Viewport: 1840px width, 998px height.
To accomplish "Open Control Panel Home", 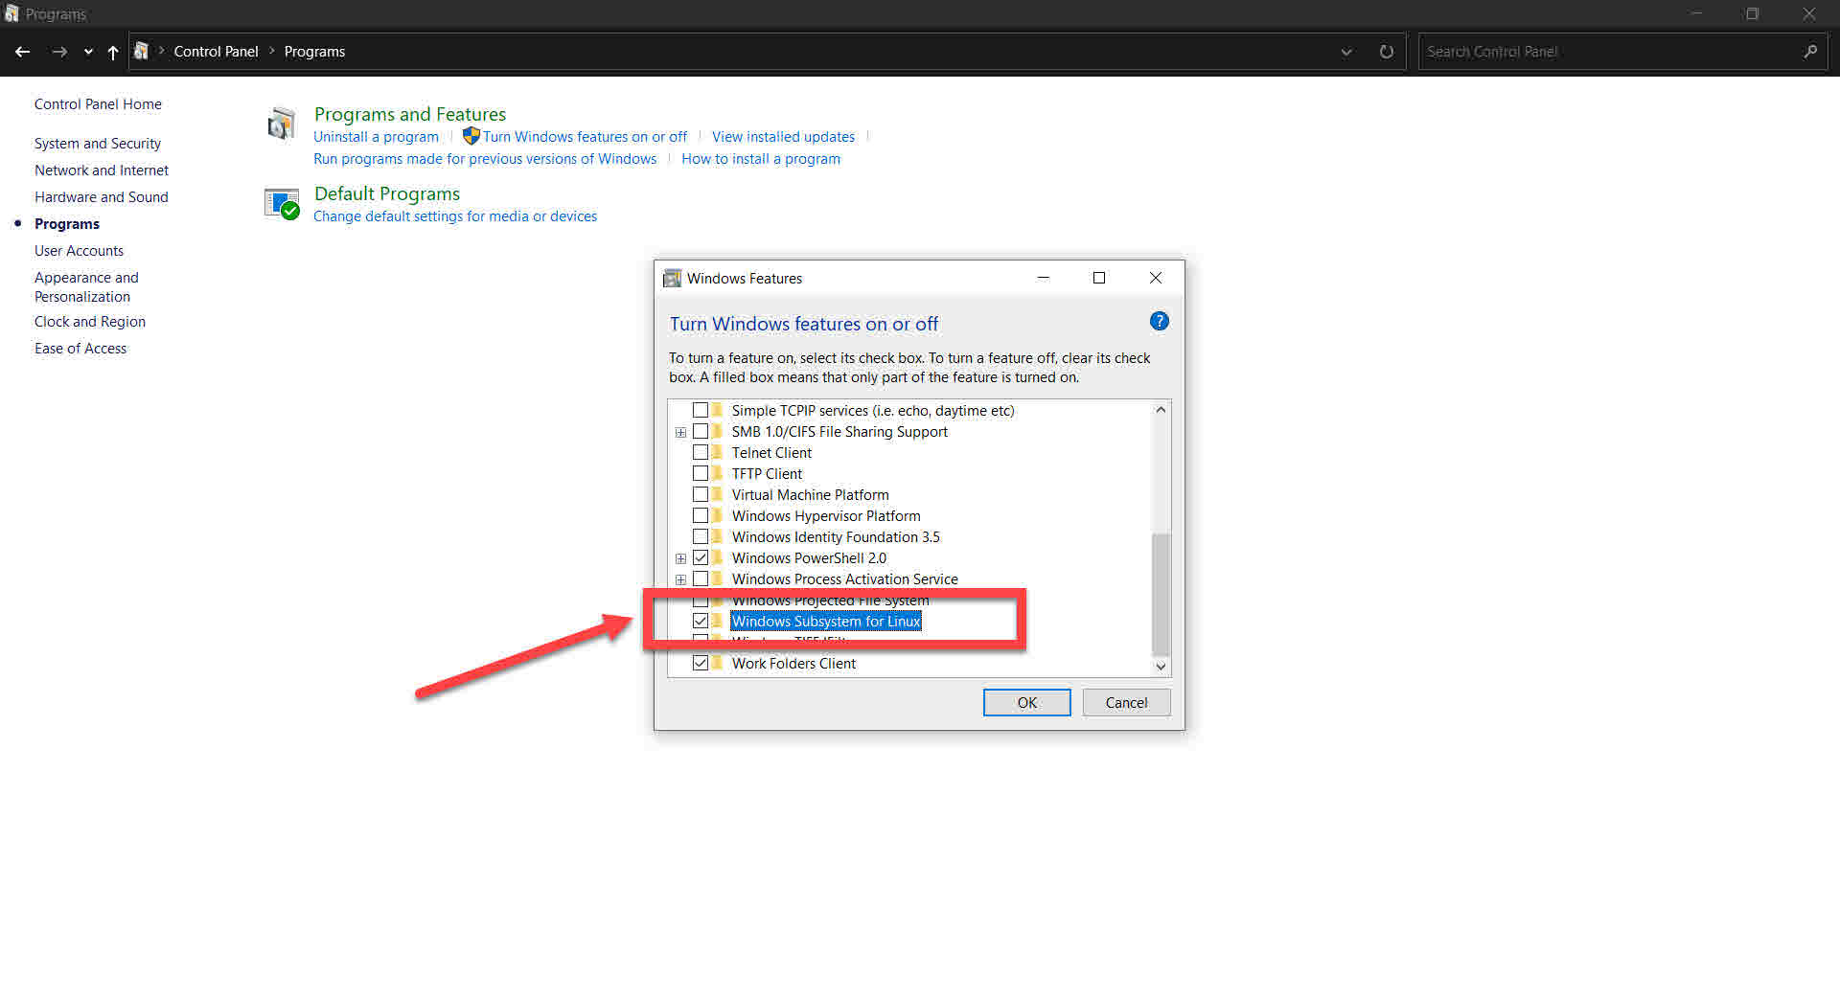I will pyautogui.click(x=98, y=104).
